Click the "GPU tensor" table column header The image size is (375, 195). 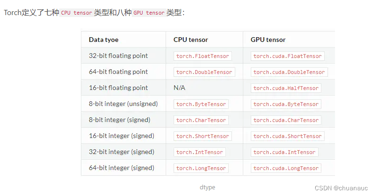point(268,40)
